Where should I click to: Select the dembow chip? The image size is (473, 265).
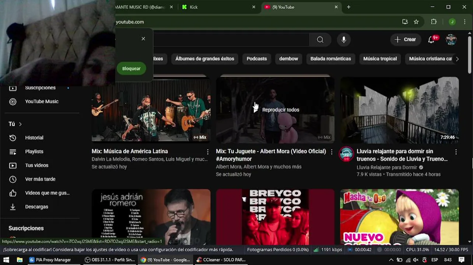coord(288,59)
